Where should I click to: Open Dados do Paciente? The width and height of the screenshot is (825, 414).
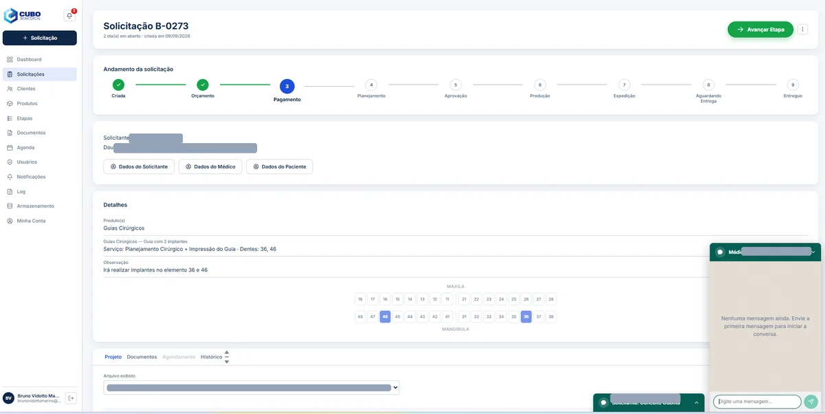pos(279,166)
